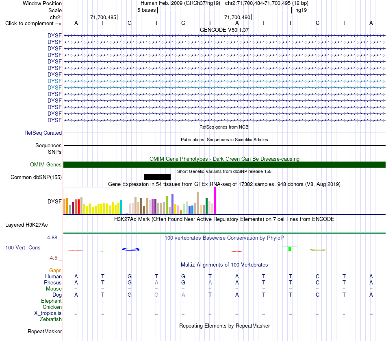Click the chr2: ruler label
Viewport: 386px width, 341px height.
[56, 17]
